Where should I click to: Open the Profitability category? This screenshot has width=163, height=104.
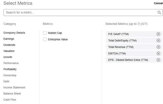click(10, 69)
